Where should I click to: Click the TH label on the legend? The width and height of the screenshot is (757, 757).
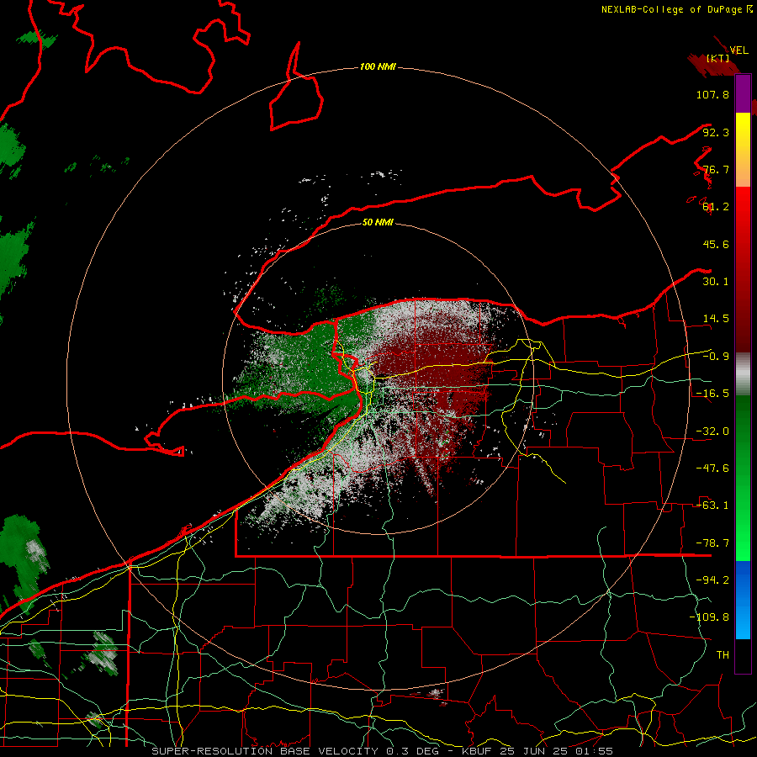pos(723,655)
